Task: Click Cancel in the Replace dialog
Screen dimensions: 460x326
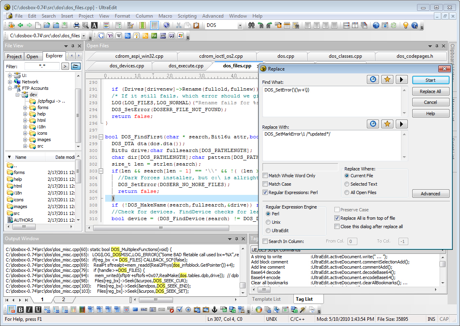Action: (x=431, y=102)
